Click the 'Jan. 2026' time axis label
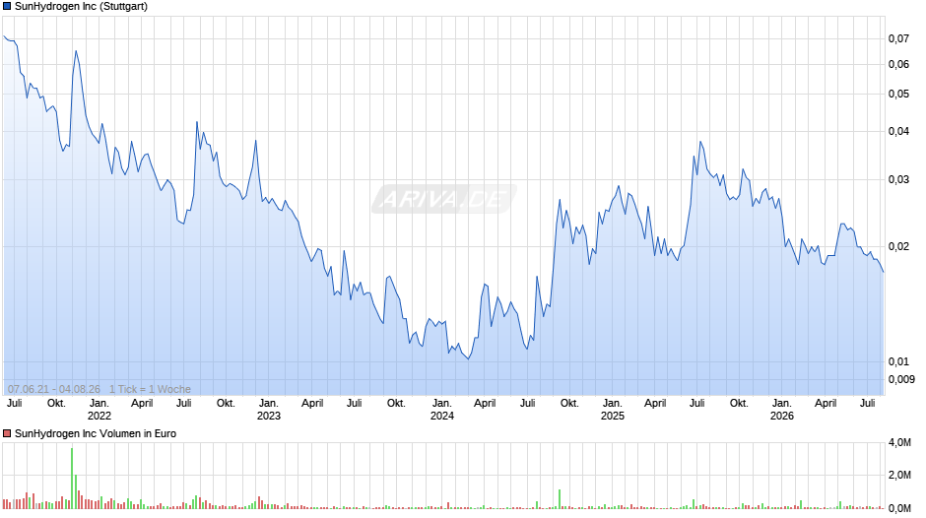 (782, 410)
